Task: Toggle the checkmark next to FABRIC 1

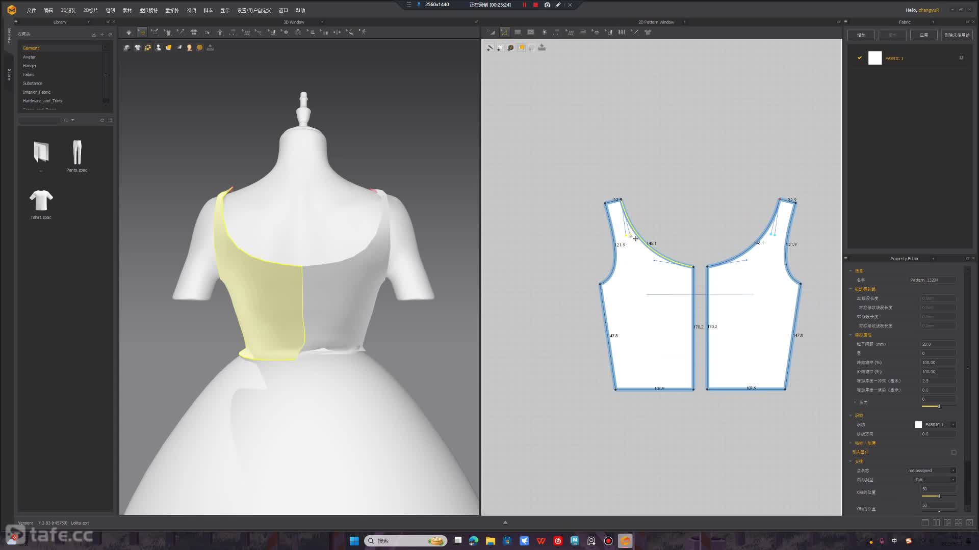Action: 860,58
